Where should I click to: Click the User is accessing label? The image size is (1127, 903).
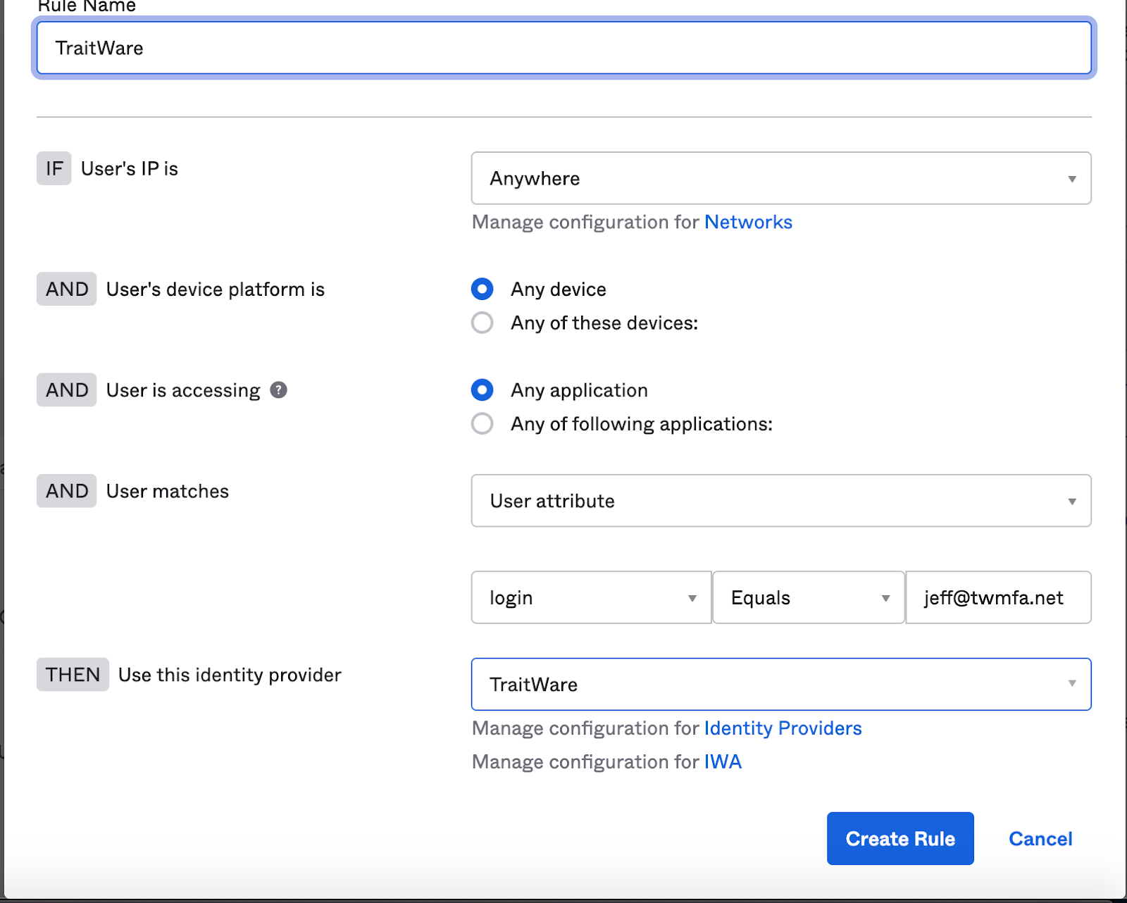[x=183, y=390]
